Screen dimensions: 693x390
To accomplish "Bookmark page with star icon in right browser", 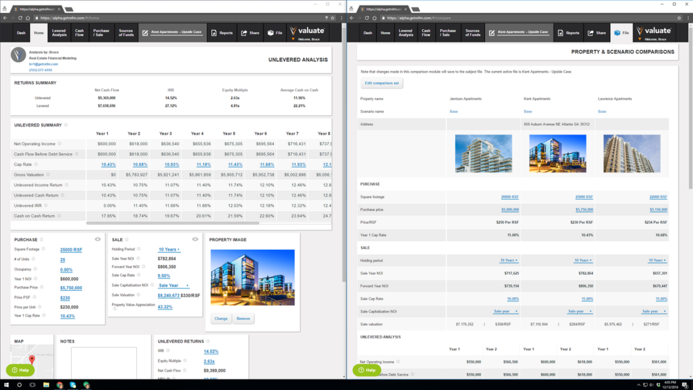I will click(679, 18).
